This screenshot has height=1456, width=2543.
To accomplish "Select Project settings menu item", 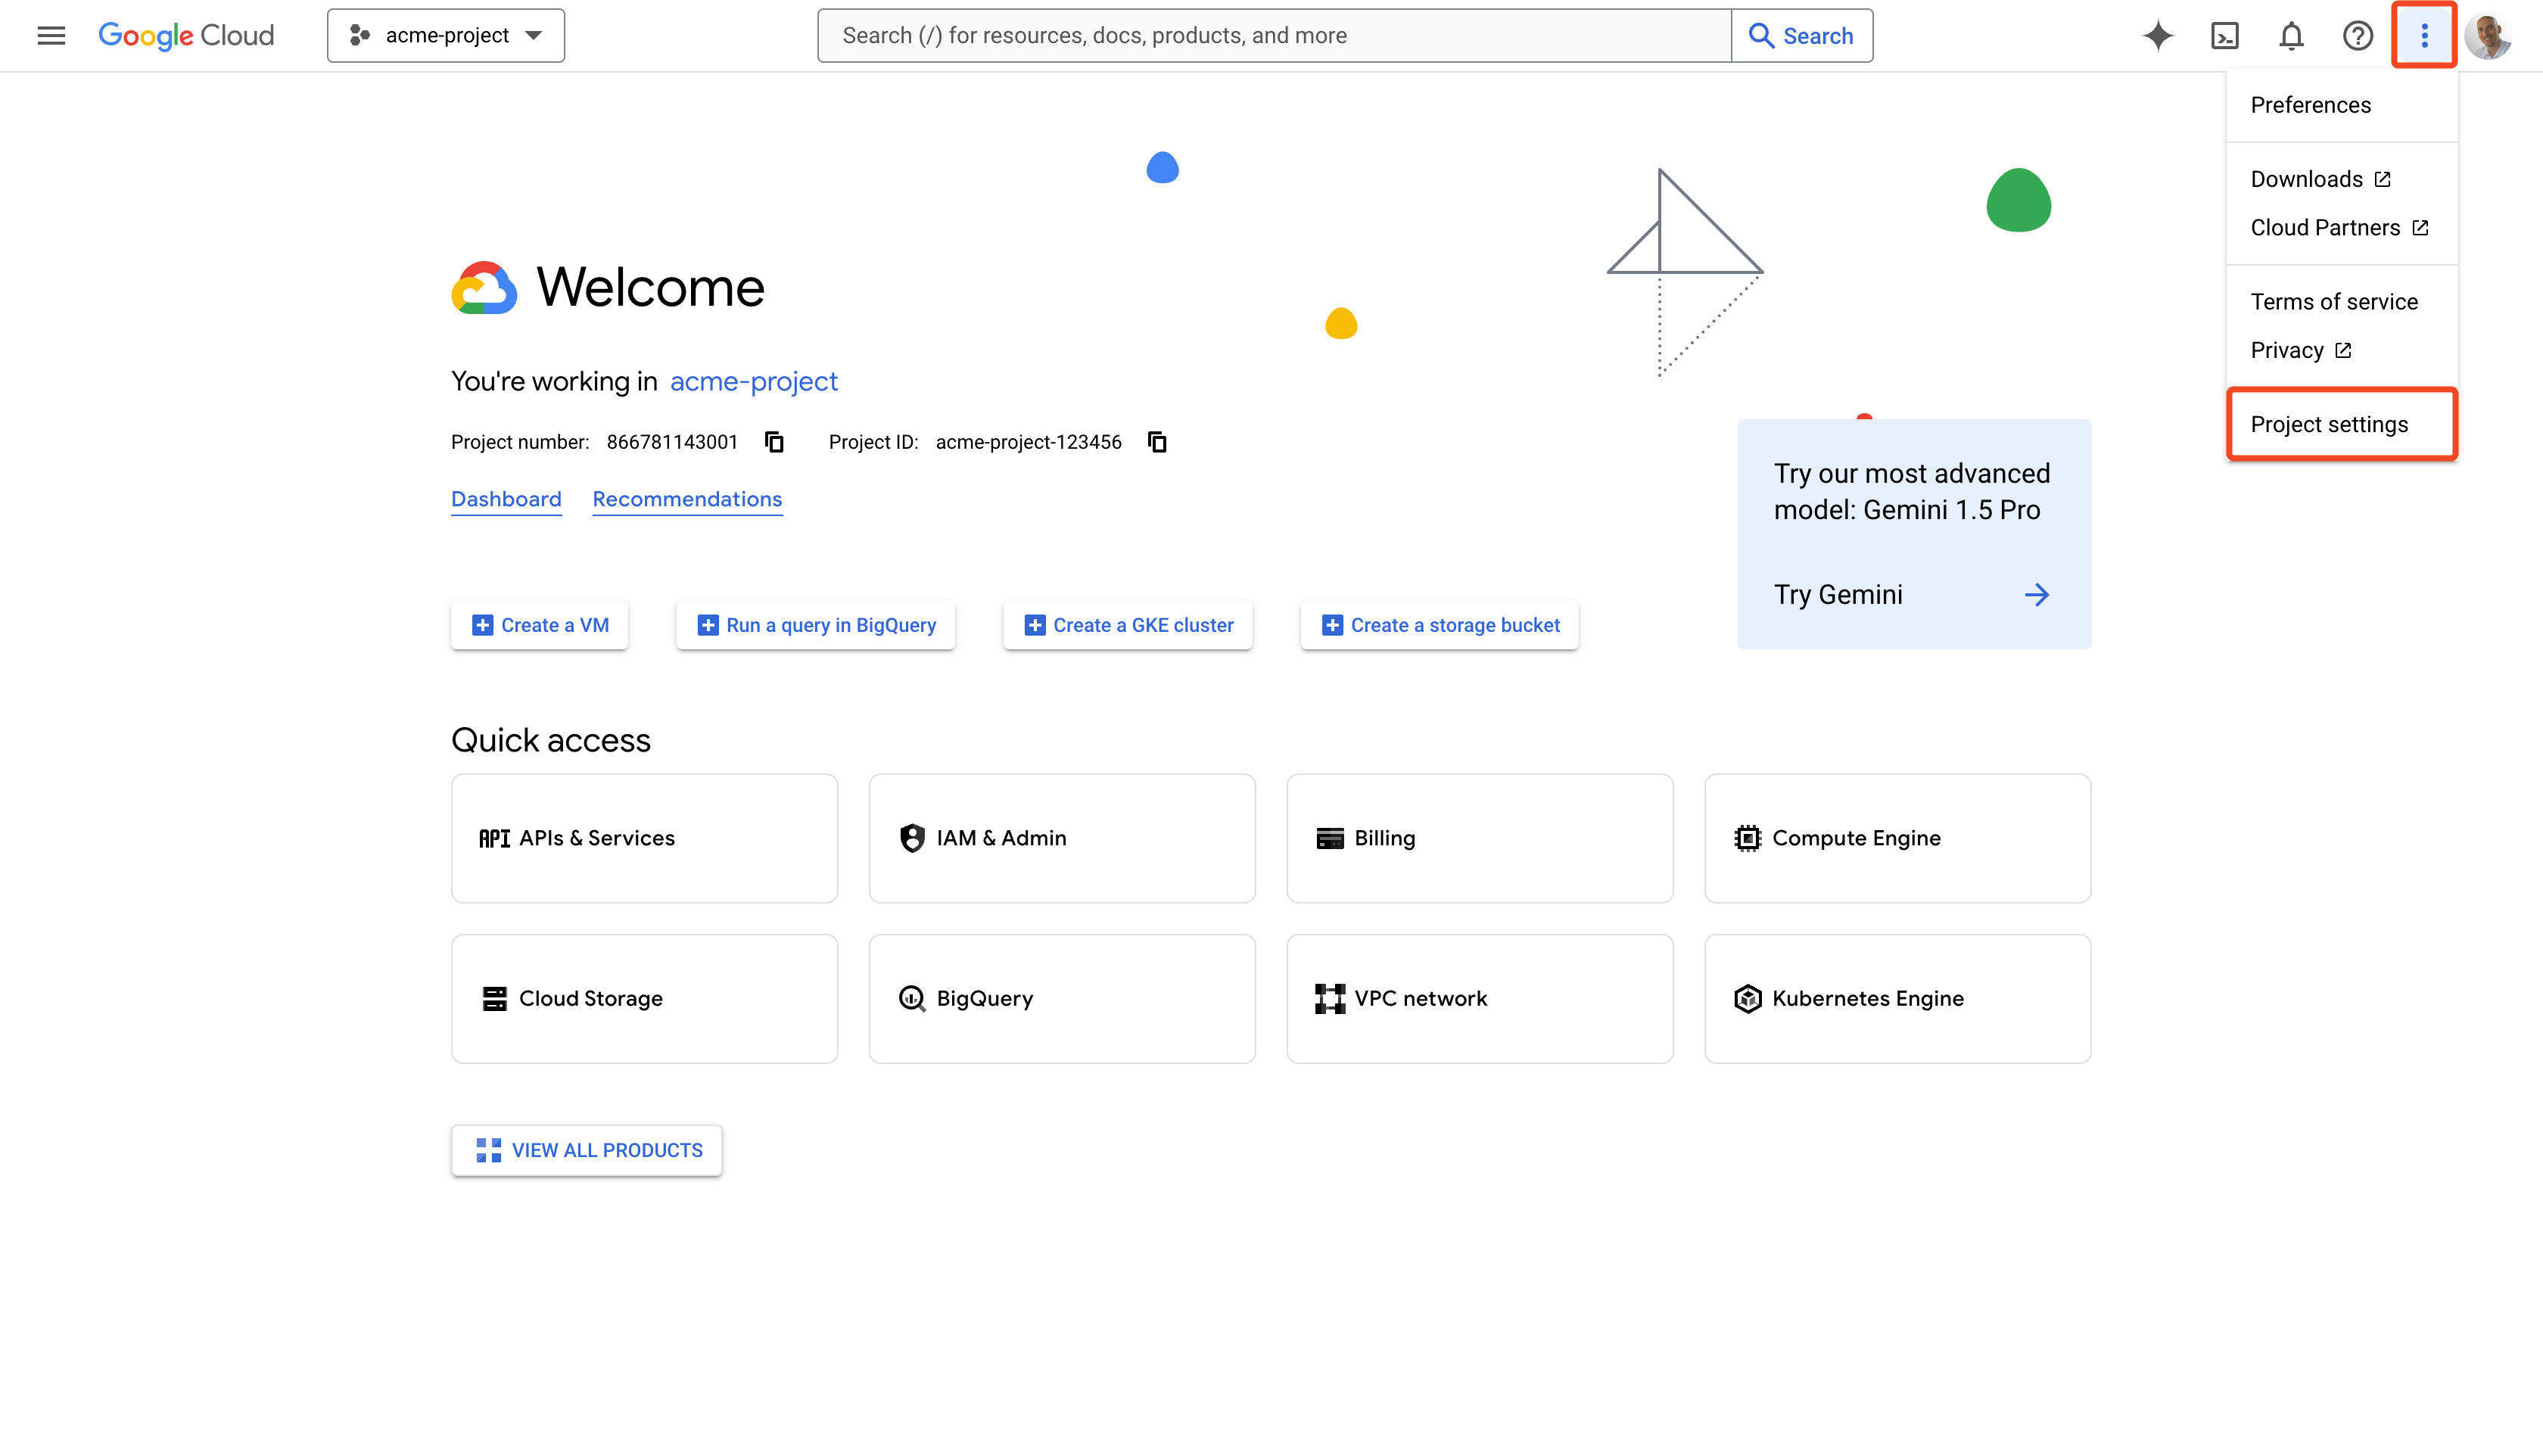I will (x=2341, y=424).
